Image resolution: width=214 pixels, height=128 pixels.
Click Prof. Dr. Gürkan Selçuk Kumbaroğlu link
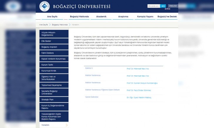click(x=142, y=83)
